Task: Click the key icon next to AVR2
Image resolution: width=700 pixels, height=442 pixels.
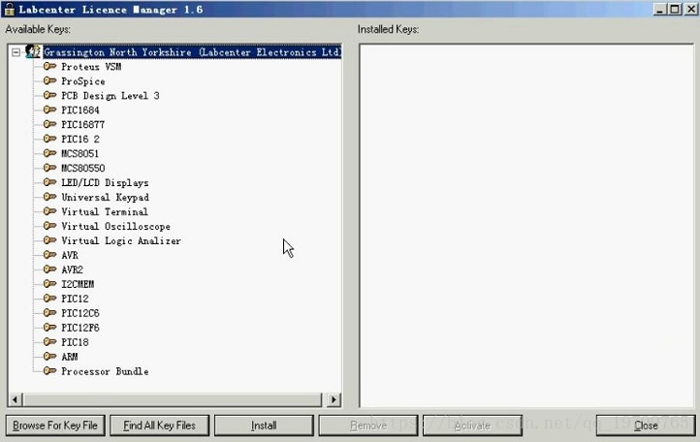Action: [50, 269]
